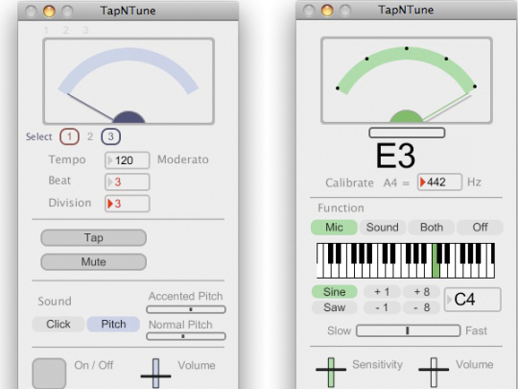Click the C4 note number box
This screenshot has width=518, height=389.
[472, 300]
